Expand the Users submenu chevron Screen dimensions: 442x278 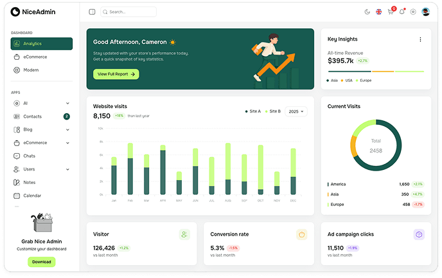tap(67, 169)
